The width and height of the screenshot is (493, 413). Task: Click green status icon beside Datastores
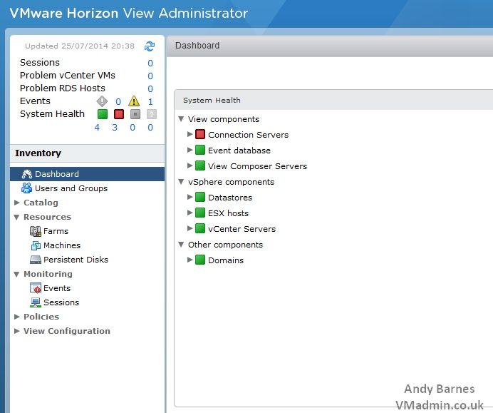[x=200, y=197]
